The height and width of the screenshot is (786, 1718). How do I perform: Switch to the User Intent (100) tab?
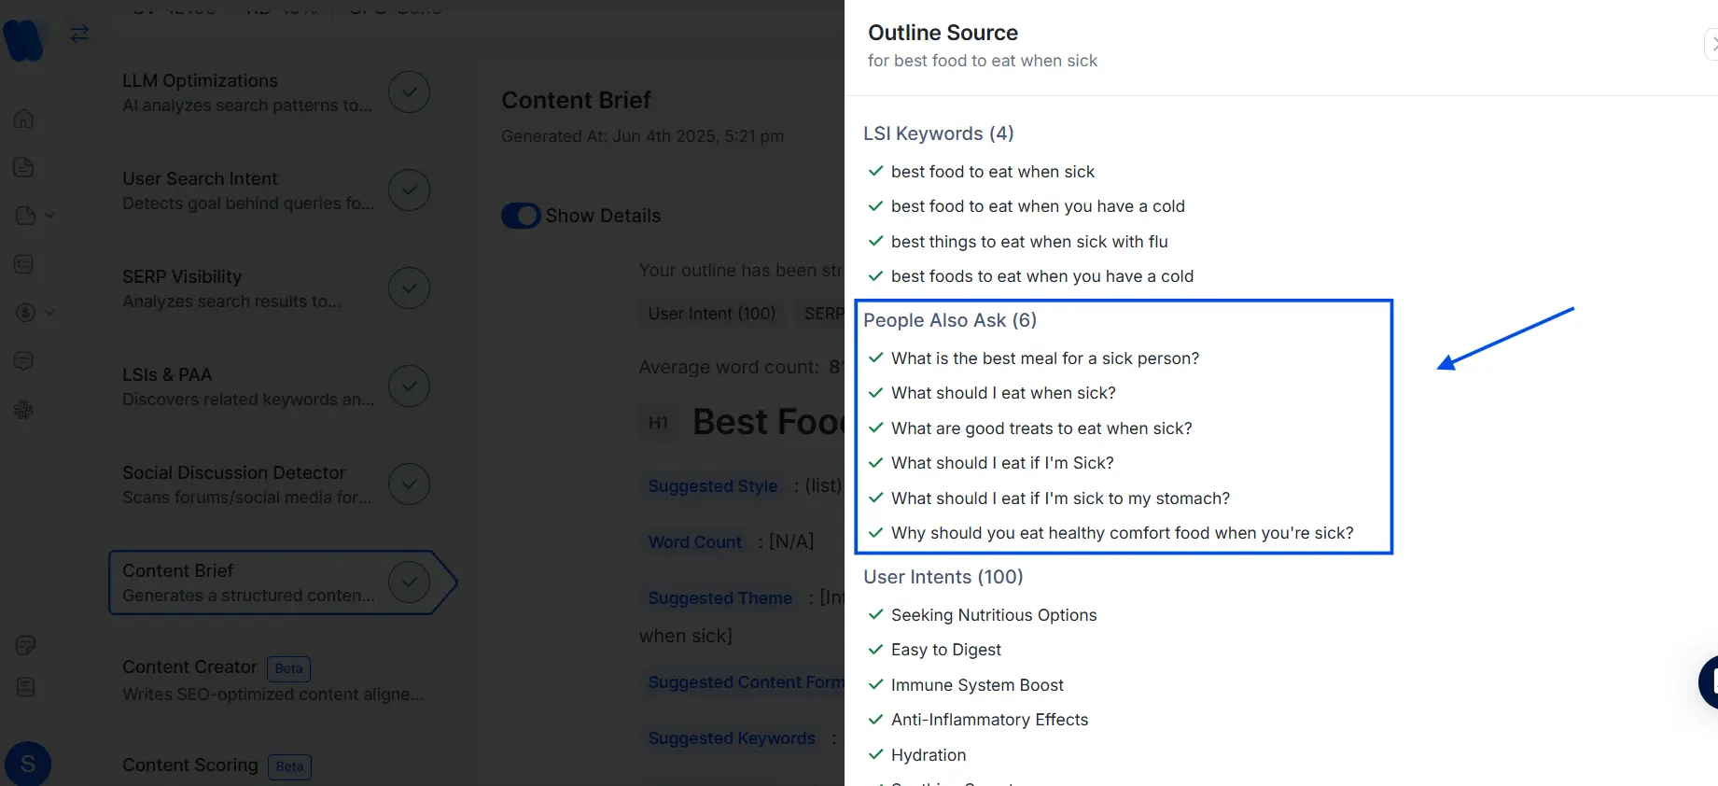tap(711, 314)
